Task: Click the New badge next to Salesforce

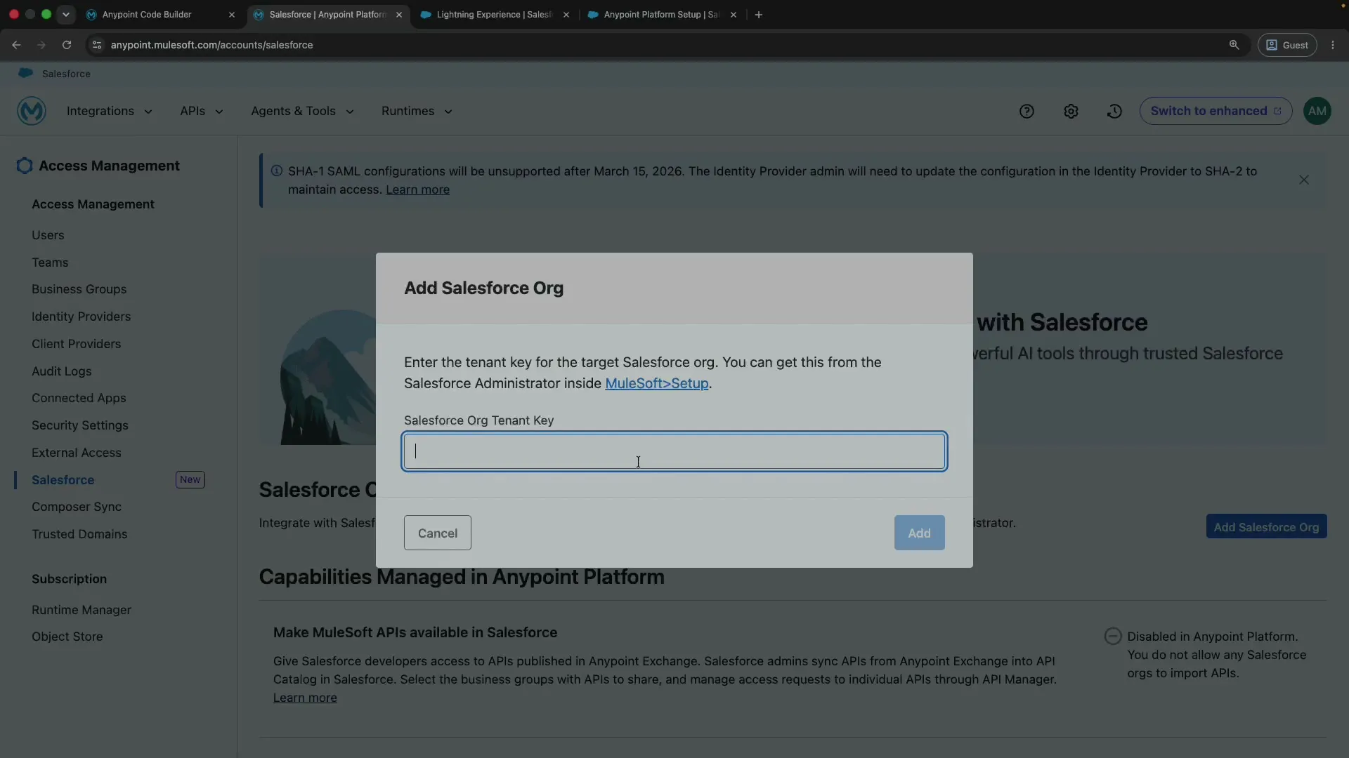Action: pyautogui.click(x=190, y=479)
